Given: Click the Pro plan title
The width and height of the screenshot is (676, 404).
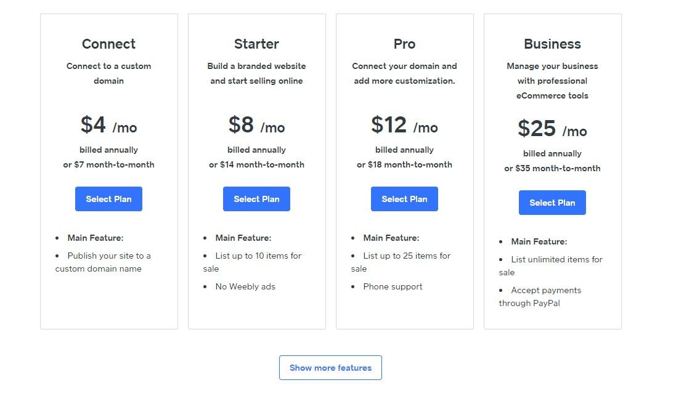Looking at the screenshot, I should [404, 44].
